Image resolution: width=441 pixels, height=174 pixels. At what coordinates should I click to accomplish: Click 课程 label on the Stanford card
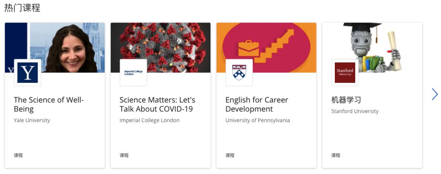click(336, 156)
